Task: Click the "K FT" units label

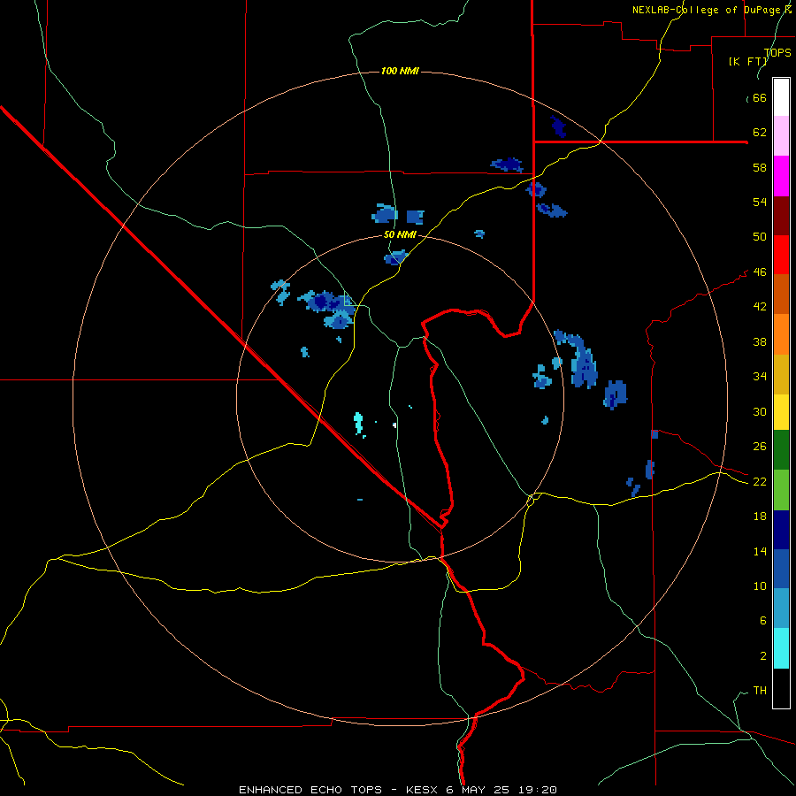Action: [747, 61]
